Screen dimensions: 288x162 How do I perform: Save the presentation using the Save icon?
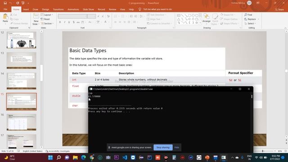pos(5,3)
